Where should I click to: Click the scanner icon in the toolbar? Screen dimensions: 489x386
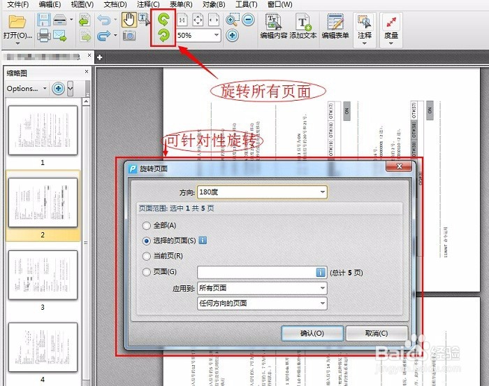(60, 20)
